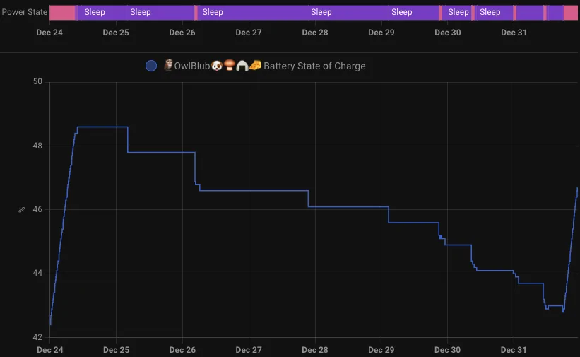Click Dec 24 on the battery chart's bottom axis
This screenshot has height=357, width=580.
(x=50, y=350)
